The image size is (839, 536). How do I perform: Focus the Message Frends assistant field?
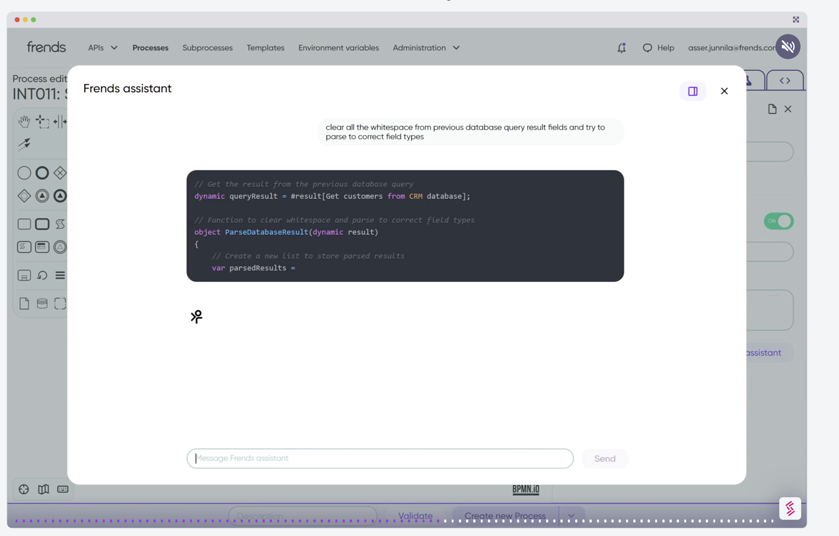(x=380, y=458)
